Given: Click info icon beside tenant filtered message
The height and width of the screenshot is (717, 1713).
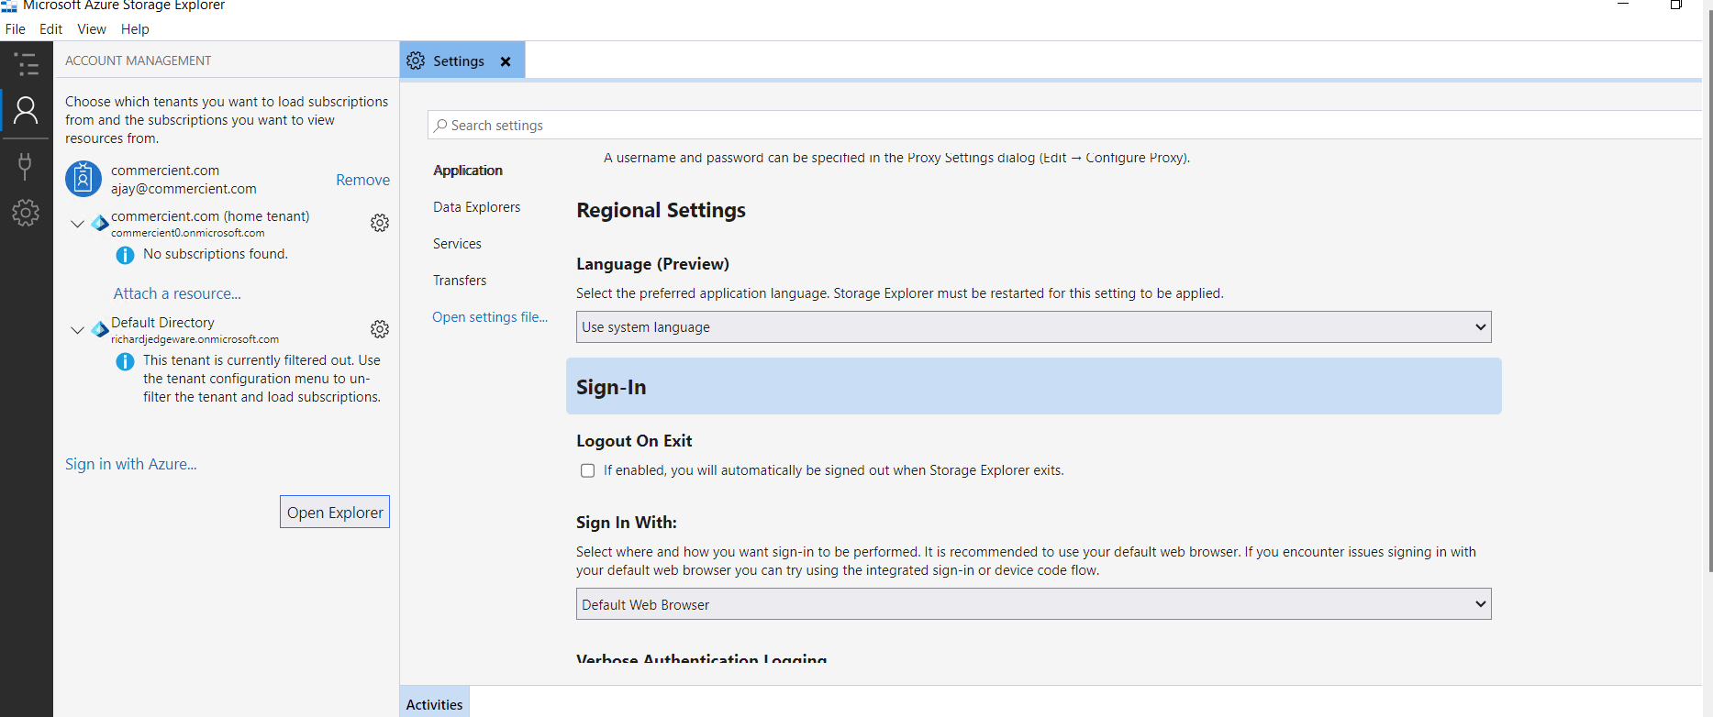Looking at the screenshot, I should pos(125,361).
